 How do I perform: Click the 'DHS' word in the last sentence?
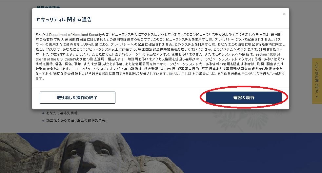coord(172,74)
